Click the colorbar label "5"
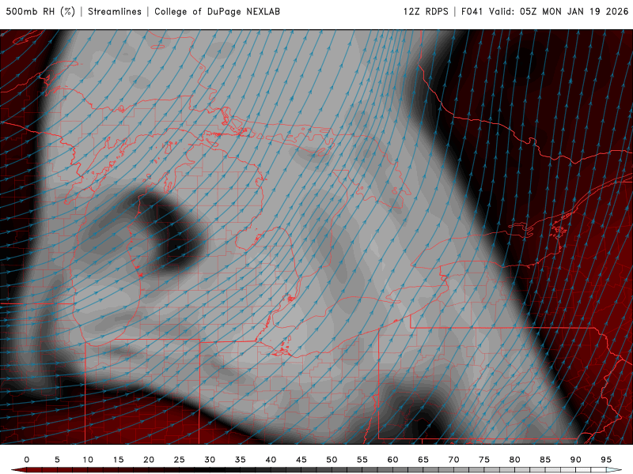This screenshot has width=633, height=474. pos(57,460)
